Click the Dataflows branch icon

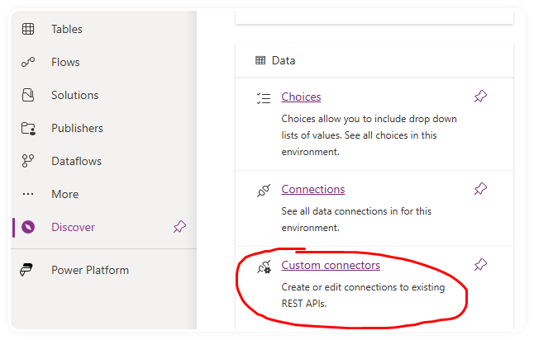tap(28, 161)
